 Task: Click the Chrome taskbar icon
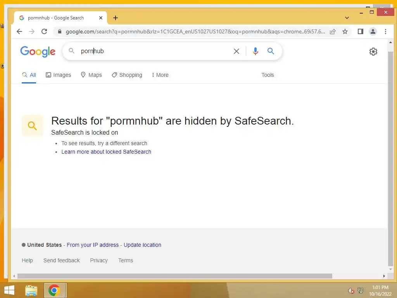pos(54,290)
